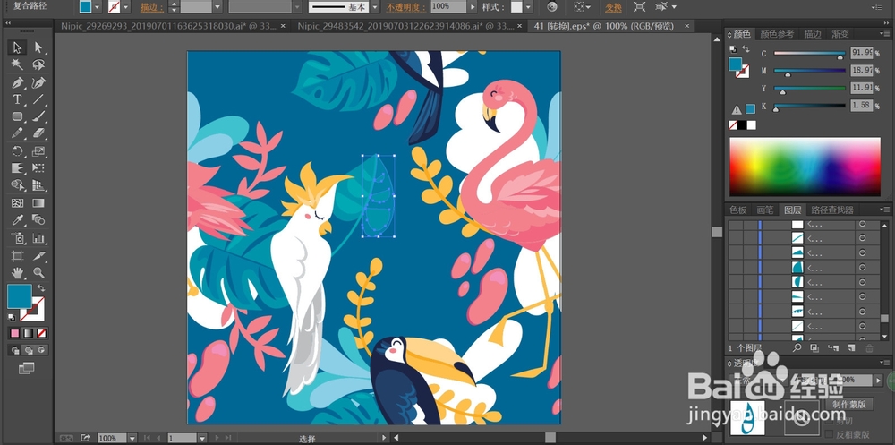895x445 pixels.
Task: Set toolbox paint mode to None
Action: coord(42,333)
